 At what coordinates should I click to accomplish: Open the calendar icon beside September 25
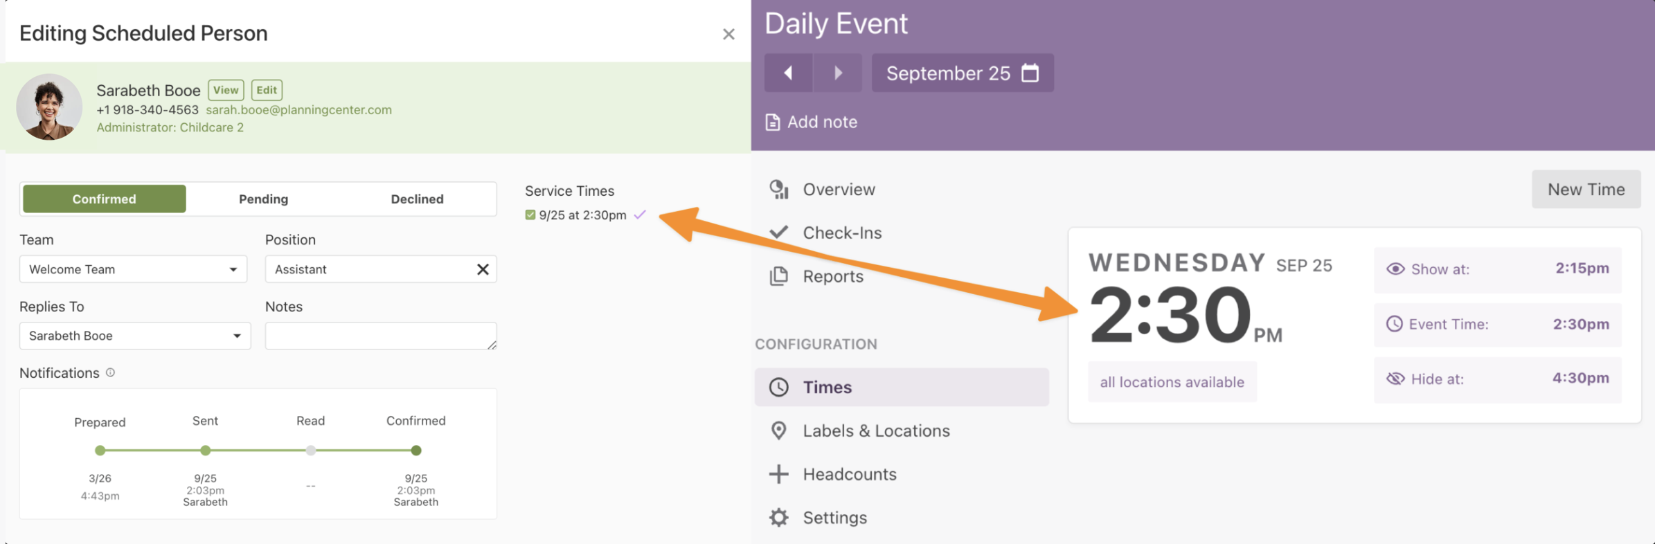pos(1030,73)
